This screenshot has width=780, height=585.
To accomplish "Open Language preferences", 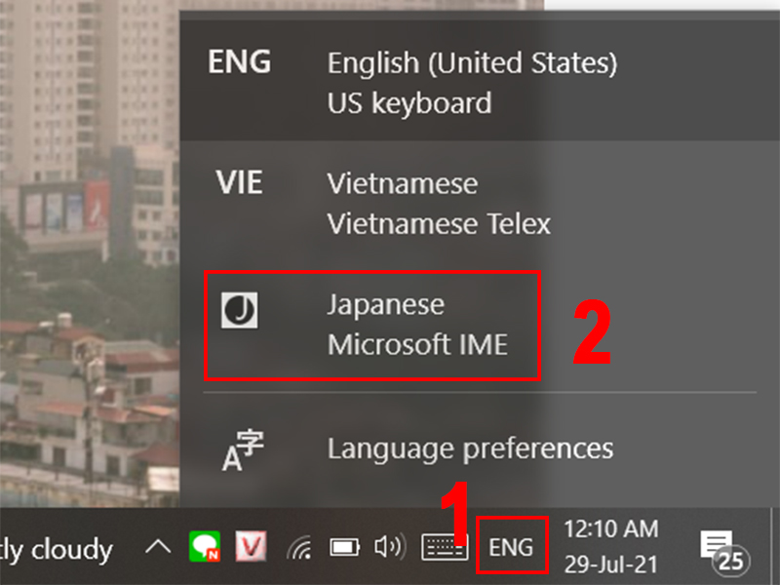I will tap(478, 449).
